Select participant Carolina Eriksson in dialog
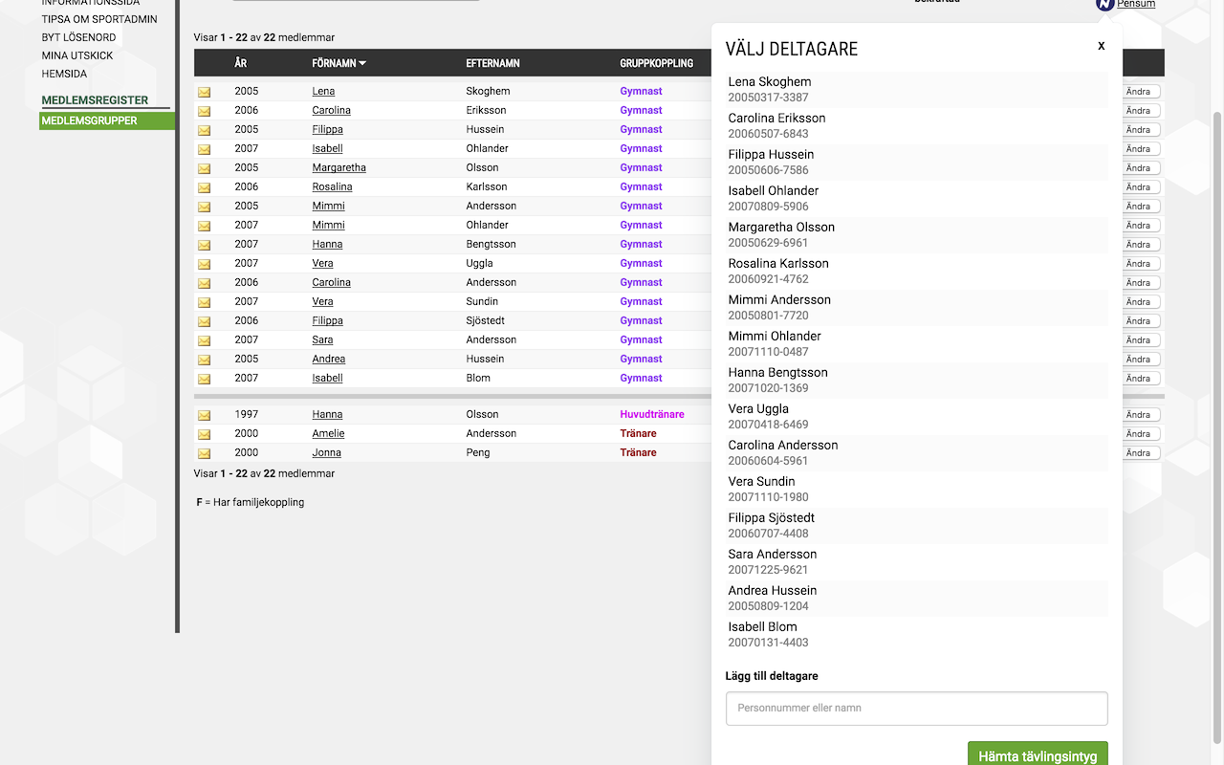 [x=916, y=125]
